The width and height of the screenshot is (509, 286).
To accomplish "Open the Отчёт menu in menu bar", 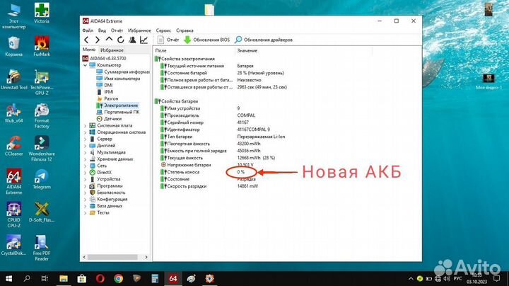I will (x=117, y=30).
